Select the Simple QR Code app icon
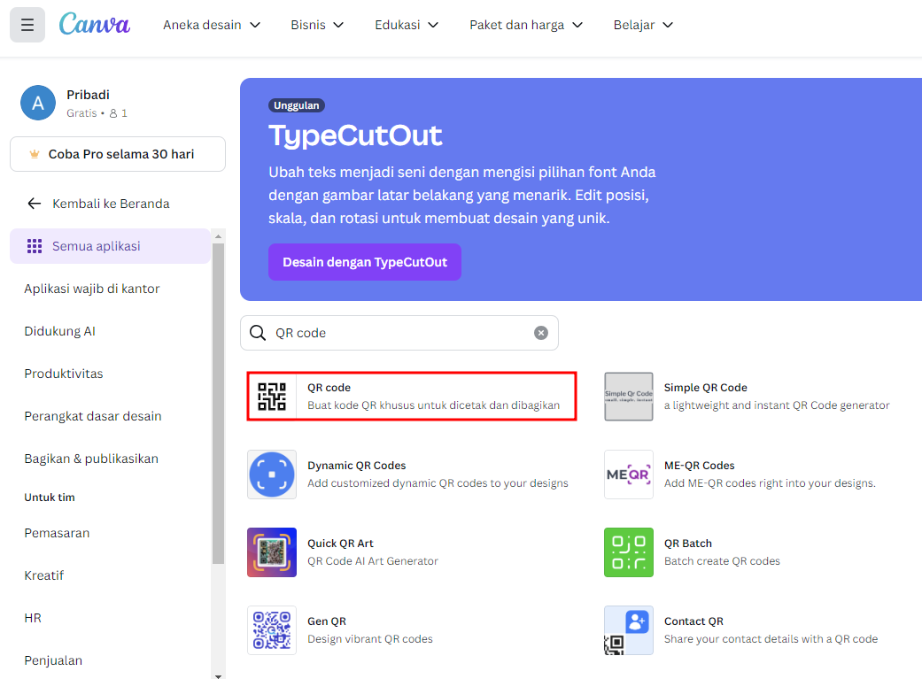The height and width of the screenshot is (679, 922). pos(628,396)
